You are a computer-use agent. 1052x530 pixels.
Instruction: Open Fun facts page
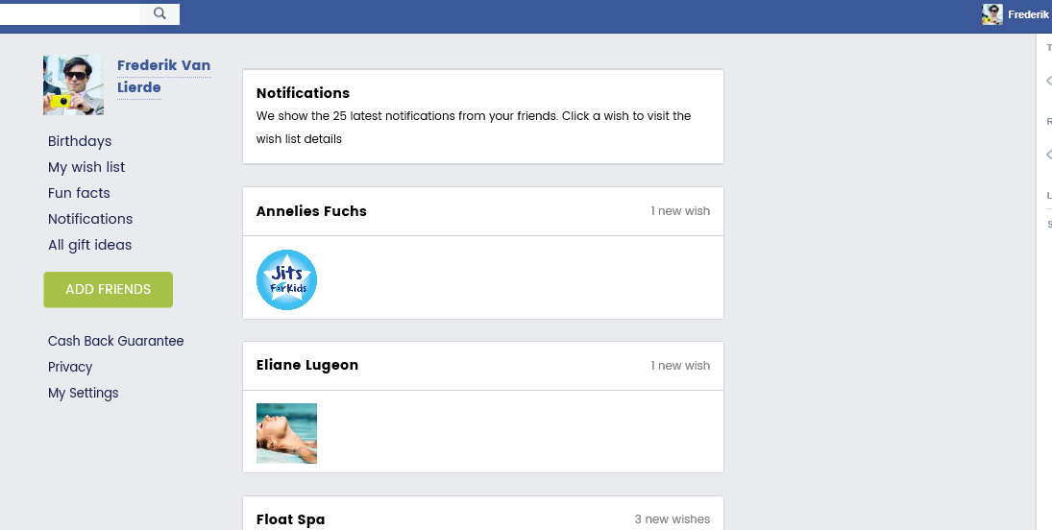point(79,193)
